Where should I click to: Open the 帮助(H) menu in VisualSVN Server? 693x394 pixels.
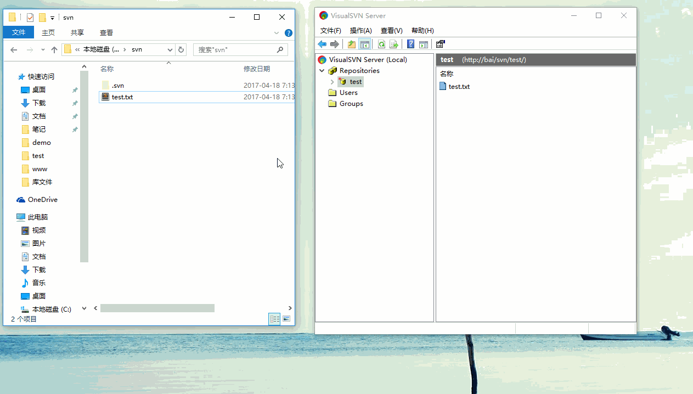click(422, 31)
